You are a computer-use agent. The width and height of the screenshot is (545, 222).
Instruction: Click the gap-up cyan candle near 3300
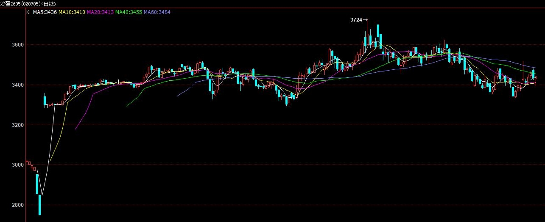pos(45,101)
